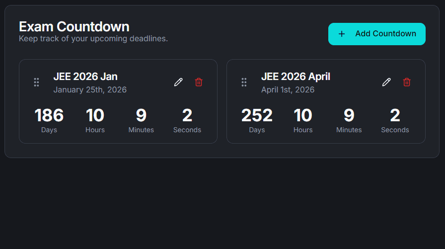Click the Hours value in JEE 2026 Jan
445x249 pixels.
pos(95,116)
